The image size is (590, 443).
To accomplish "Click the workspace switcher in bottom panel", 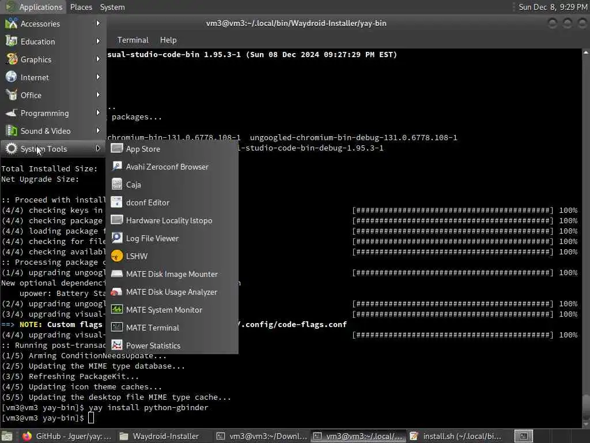I will [523, 436].
